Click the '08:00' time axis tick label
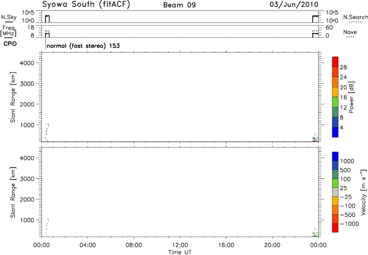 pyautogui.click(x=134, y=245)
